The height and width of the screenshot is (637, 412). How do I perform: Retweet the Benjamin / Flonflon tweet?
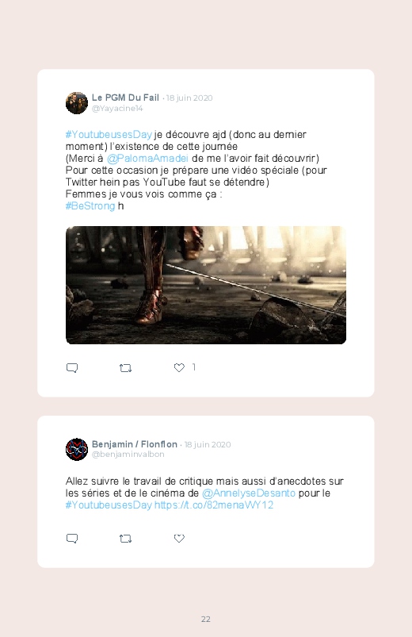click(125, 539)
